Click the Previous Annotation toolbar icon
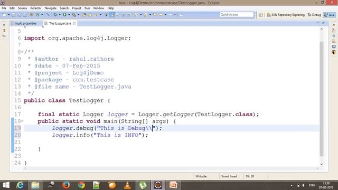 [145, 15]
